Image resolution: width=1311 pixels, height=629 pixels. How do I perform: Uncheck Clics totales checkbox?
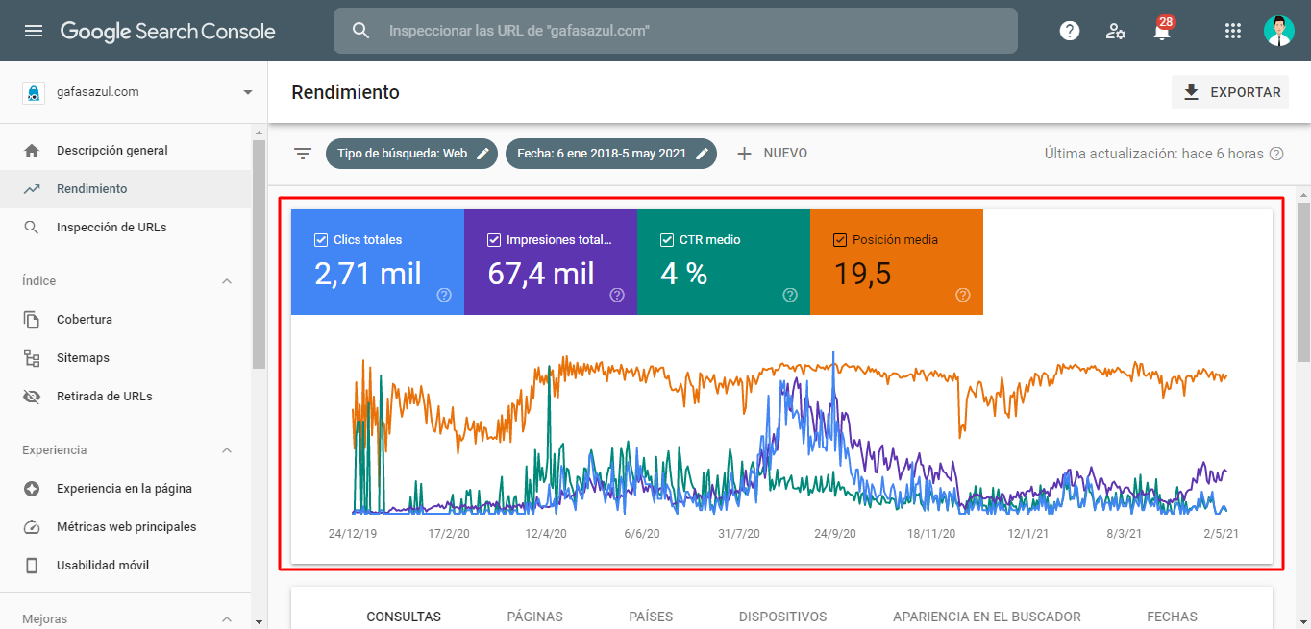point(321,240)
